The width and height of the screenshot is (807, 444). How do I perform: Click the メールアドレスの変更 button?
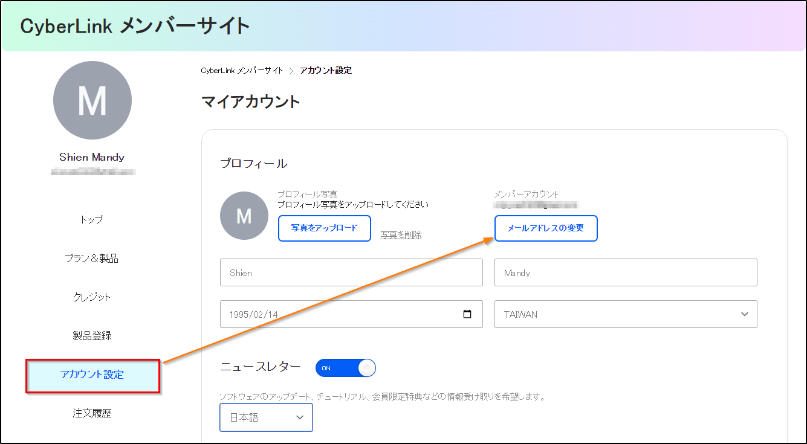[546, 228]
